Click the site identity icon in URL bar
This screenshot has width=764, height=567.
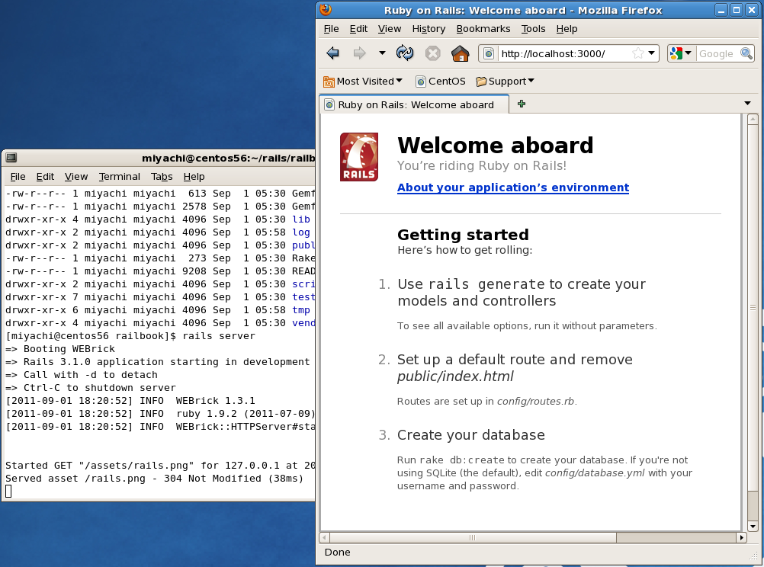(489, 53)
